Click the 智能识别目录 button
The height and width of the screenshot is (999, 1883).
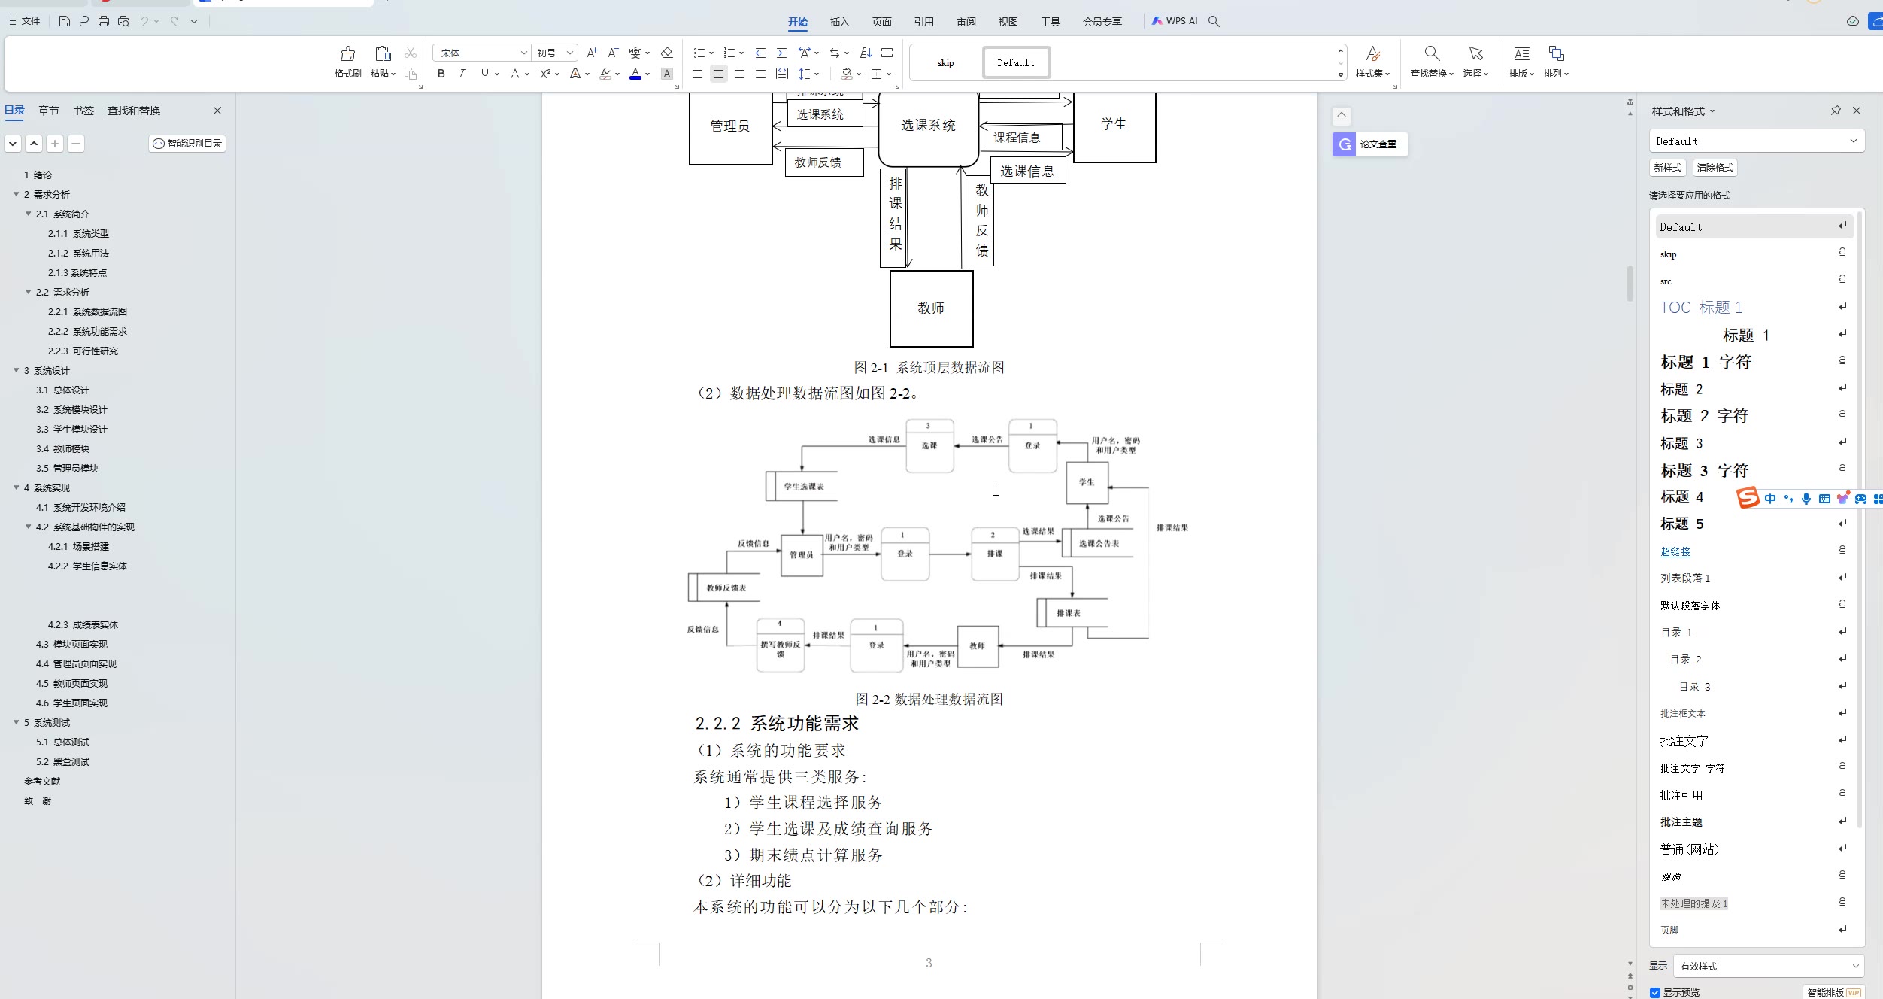[187, 143]
